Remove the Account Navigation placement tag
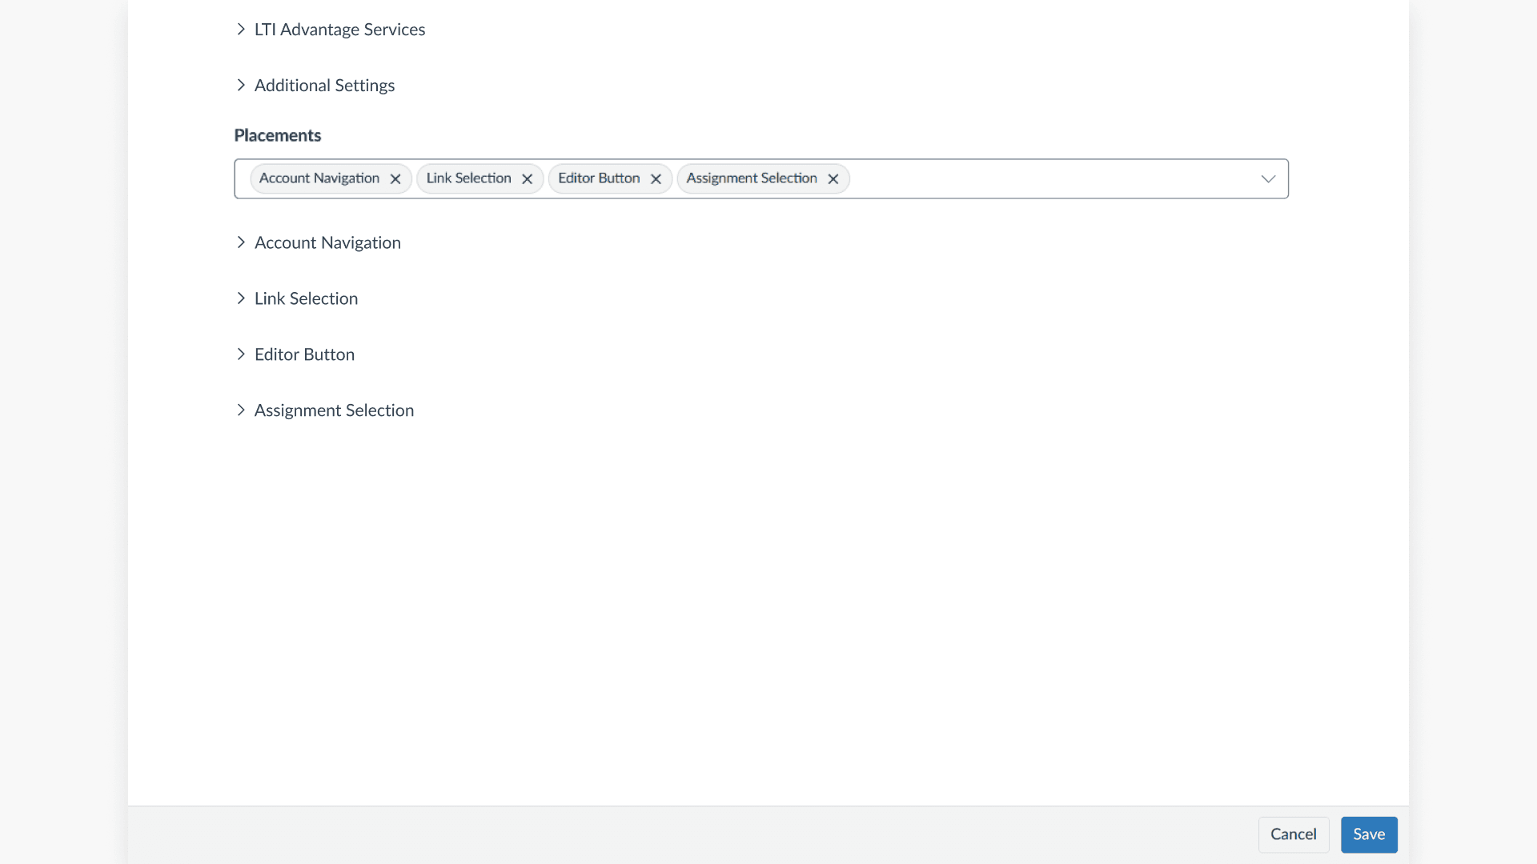The height and width of the screenshot is (864, 1537). [x=395, y=179]
